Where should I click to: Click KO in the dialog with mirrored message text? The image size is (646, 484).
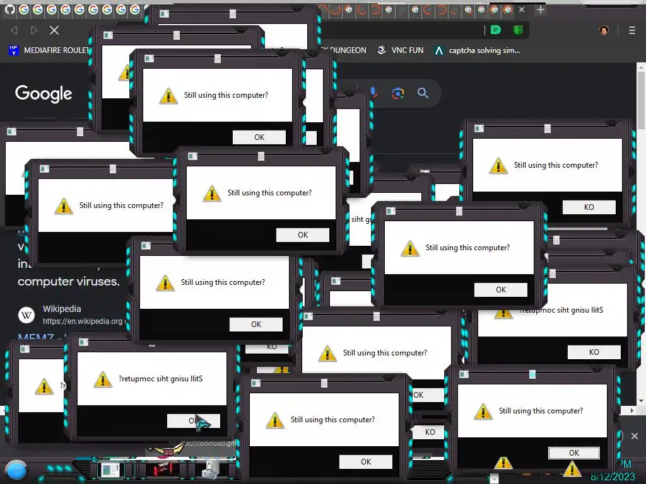tap(594, 352)
